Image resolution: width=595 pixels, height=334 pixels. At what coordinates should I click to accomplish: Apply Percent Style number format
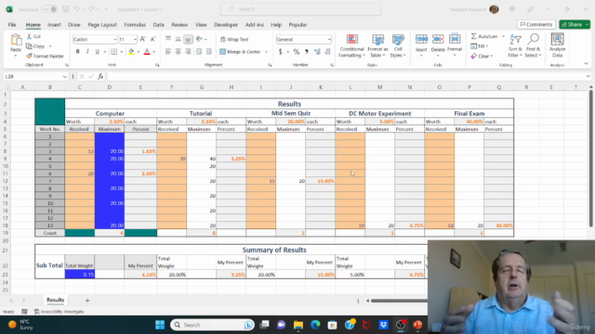tap(297, 52)
